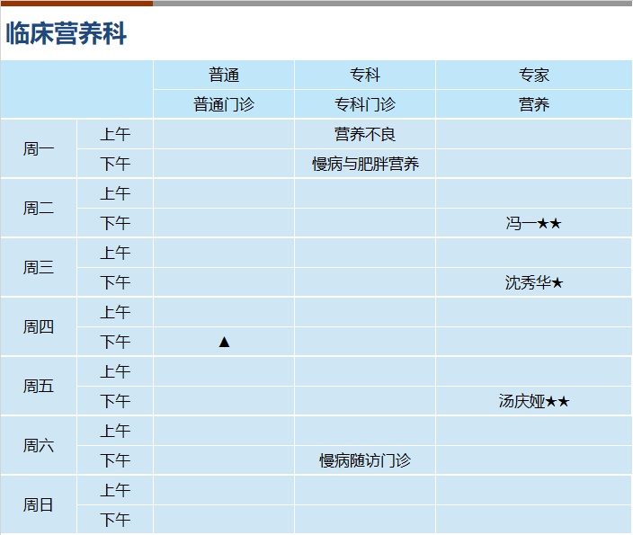633x535 pixels.
Task: Click the 周日 row label
Action: tap(39, 505)
